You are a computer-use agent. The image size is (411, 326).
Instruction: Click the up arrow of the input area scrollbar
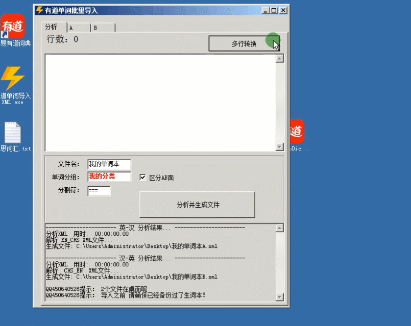[280, 58]
